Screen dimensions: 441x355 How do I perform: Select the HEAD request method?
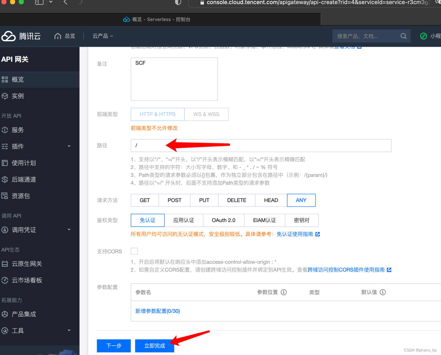(x=271, y=200)
